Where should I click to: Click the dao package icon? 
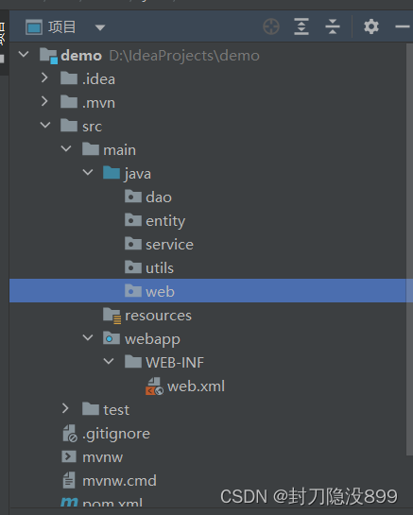(x=133, y=197)
